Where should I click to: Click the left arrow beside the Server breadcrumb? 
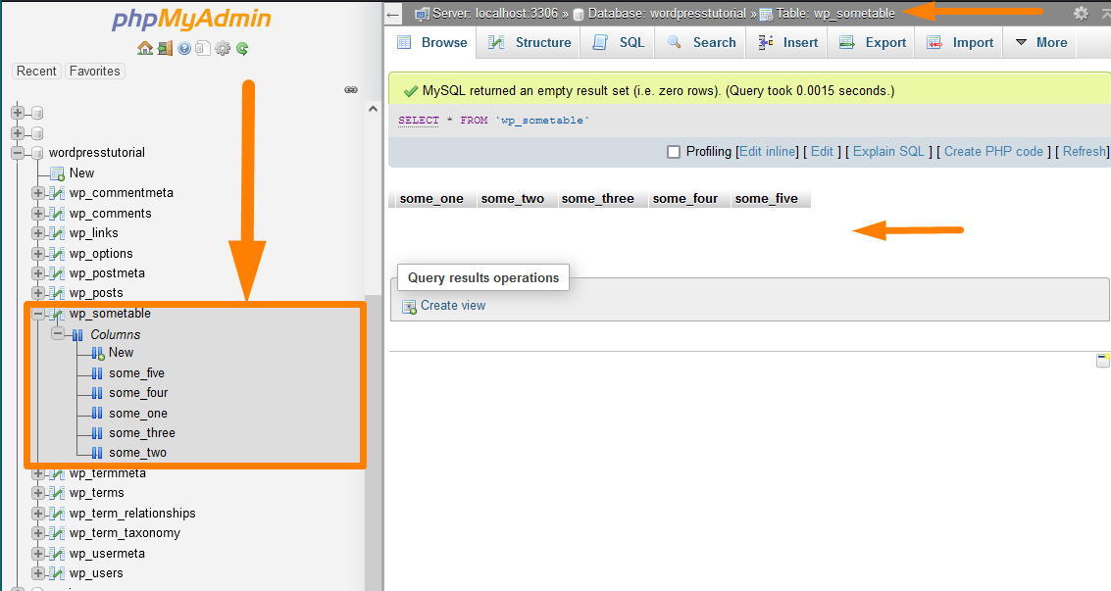pos(393,14)
